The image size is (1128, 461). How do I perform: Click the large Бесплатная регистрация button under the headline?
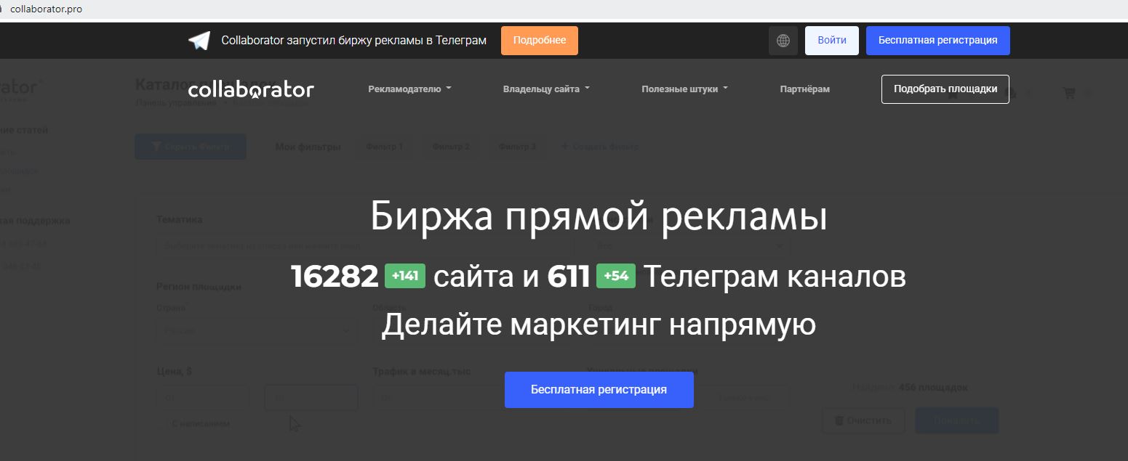pos(599,390)
